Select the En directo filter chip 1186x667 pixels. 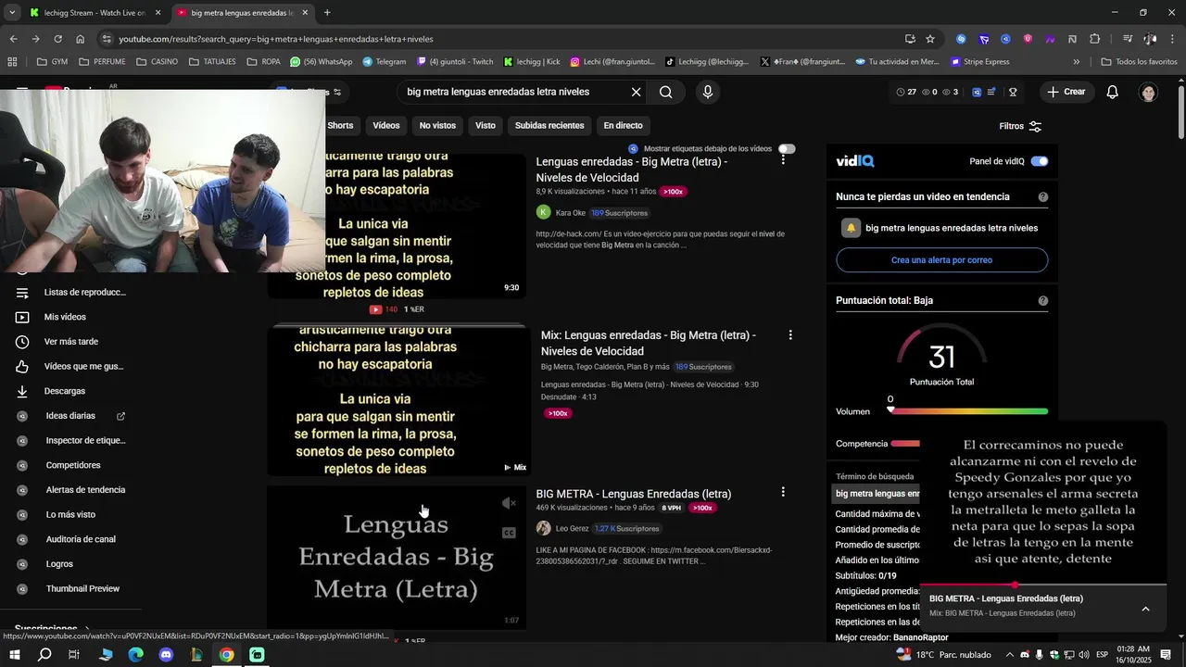[623, 126]
